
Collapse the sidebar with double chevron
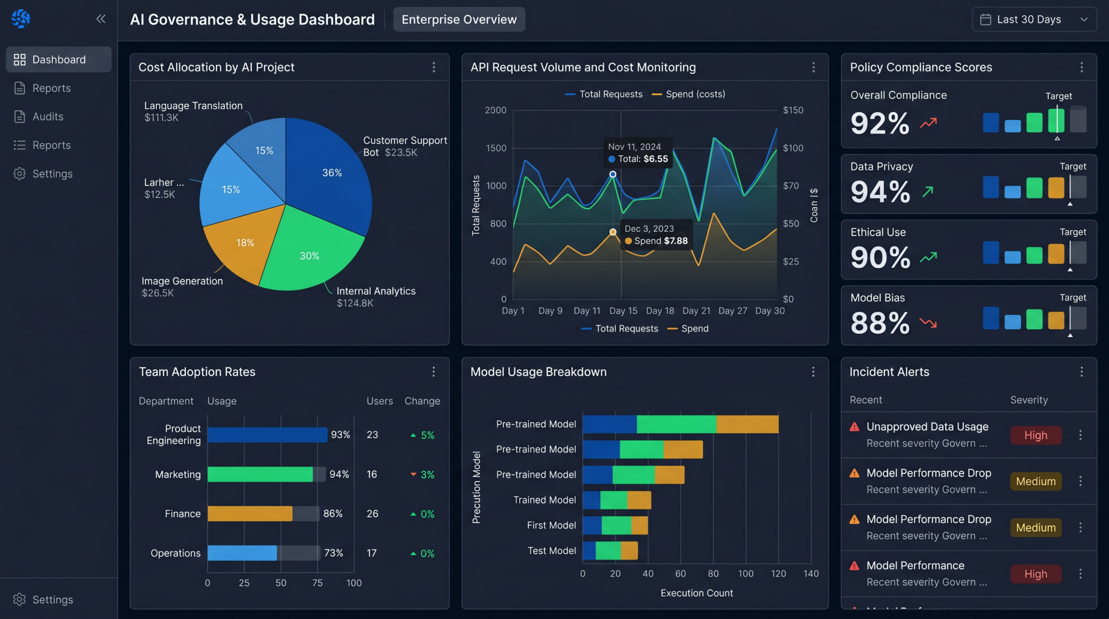point(101,19)
